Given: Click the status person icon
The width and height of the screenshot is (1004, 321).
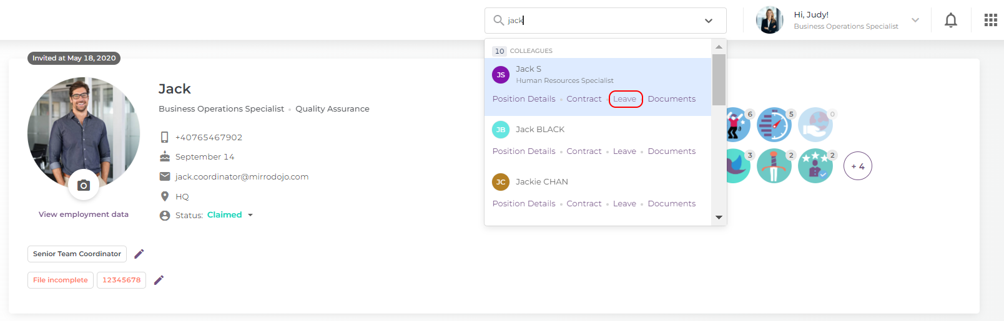Looking at the screenshot, I should coord(165,215).
